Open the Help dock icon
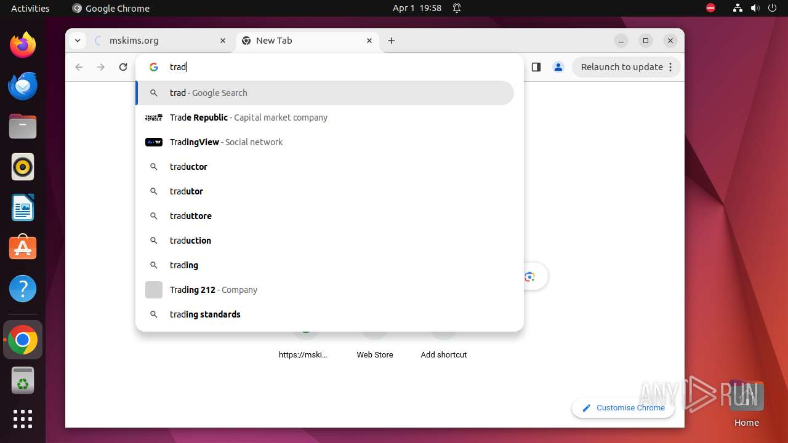The height and width of the screenshot is (443, 788). tap(23, 289)
